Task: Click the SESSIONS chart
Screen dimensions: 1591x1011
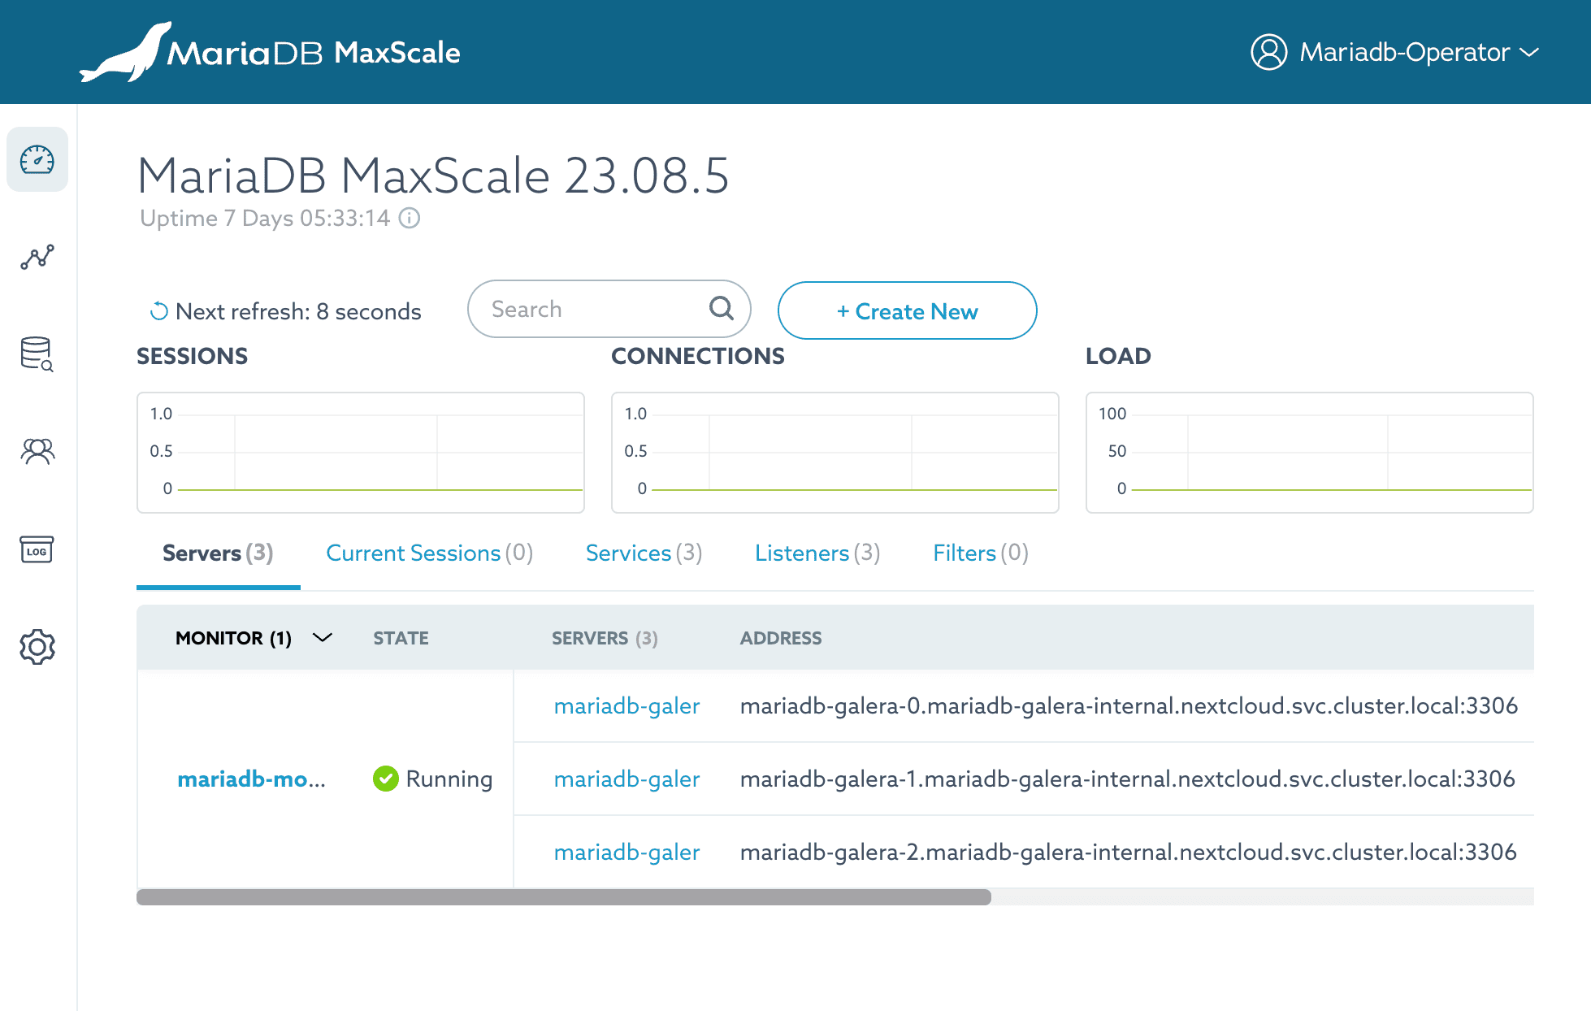Action: [x=361, y=453]
